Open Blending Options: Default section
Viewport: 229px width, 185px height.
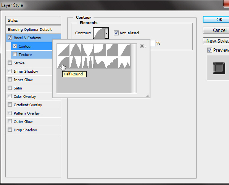point(30,30)
